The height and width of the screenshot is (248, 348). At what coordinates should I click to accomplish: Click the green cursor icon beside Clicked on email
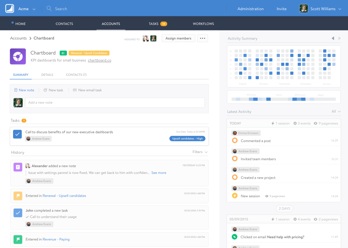click(x=235, y=237)
